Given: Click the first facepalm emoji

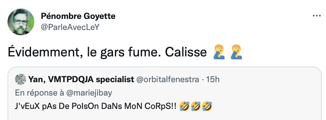Looking at the screenshot, I should [219, 52].
